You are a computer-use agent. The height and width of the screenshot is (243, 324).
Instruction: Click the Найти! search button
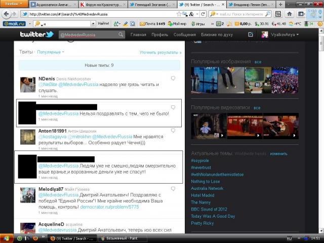[103, 24]
